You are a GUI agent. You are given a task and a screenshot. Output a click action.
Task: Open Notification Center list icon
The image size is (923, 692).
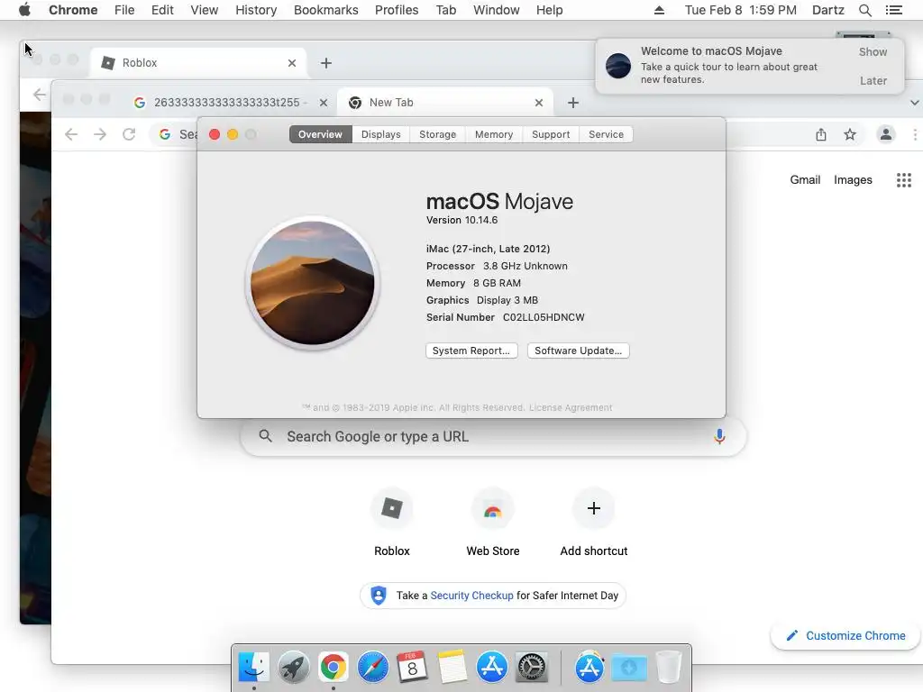pyautogui.click(x=893, y=10)
